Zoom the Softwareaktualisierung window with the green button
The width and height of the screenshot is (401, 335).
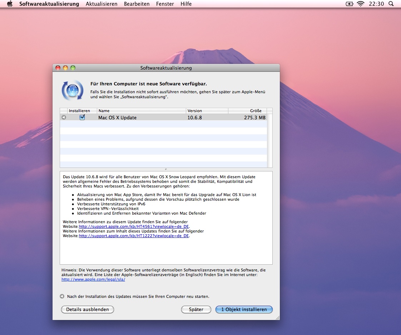73,68
